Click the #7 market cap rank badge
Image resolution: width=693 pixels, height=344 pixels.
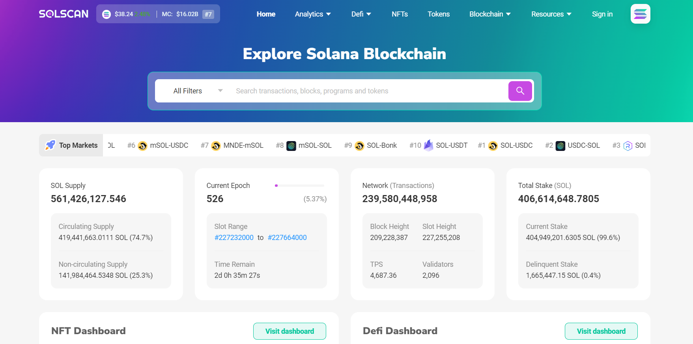coord(208,14)
